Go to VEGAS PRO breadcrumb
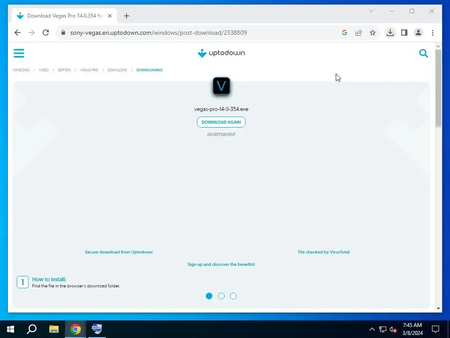 click(x=89, y=70)
